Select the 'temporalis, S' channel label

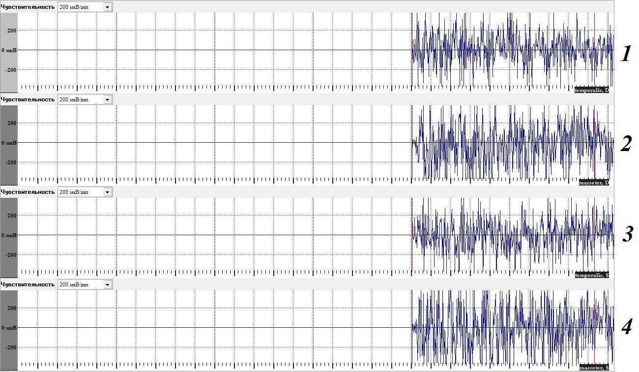click(592, 275)
